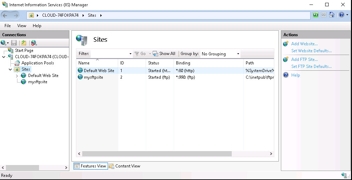352x180 pixels.
Task: Click the green Refresh page icon
Action: coord(316,15)
